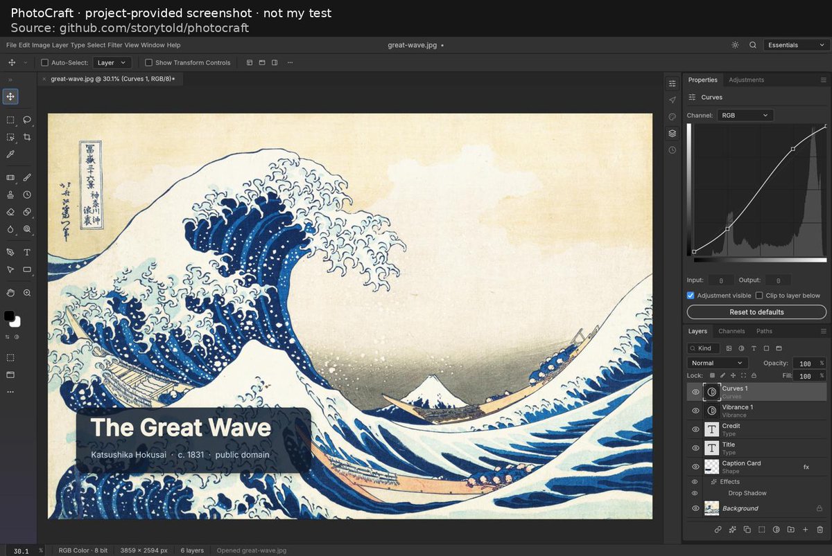832x556 pixels.
Task: Open the Layers stack dock icon
Action: click(672, 133)
